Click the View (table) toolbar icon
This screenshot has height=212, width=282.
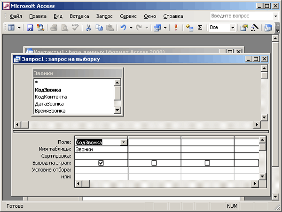click(11, 28)
